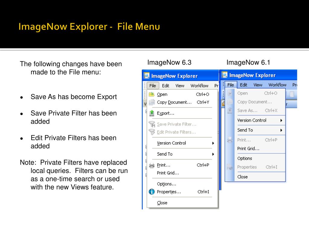This screenshot has height=231, width=309.
Task: Choose Print Grid... in 6.3 File menu
Action: (183, 173)
